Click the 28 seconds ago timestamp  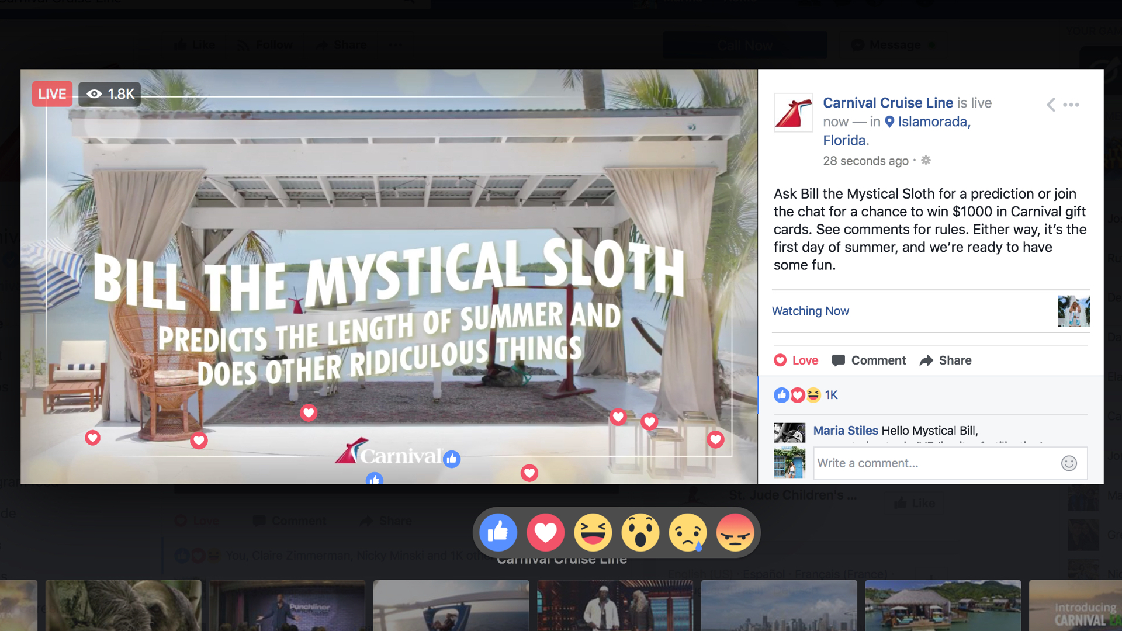(866, 161)
